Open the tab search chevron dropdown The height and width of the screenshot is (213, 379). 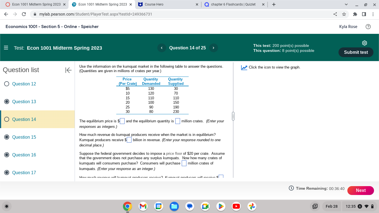click(346, 4)
